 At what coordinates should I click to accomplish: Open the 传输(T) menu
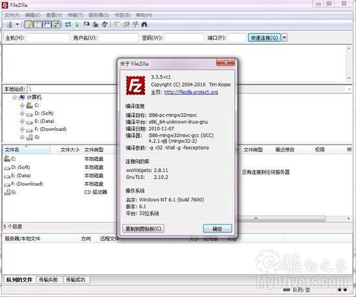click(75, 15)
